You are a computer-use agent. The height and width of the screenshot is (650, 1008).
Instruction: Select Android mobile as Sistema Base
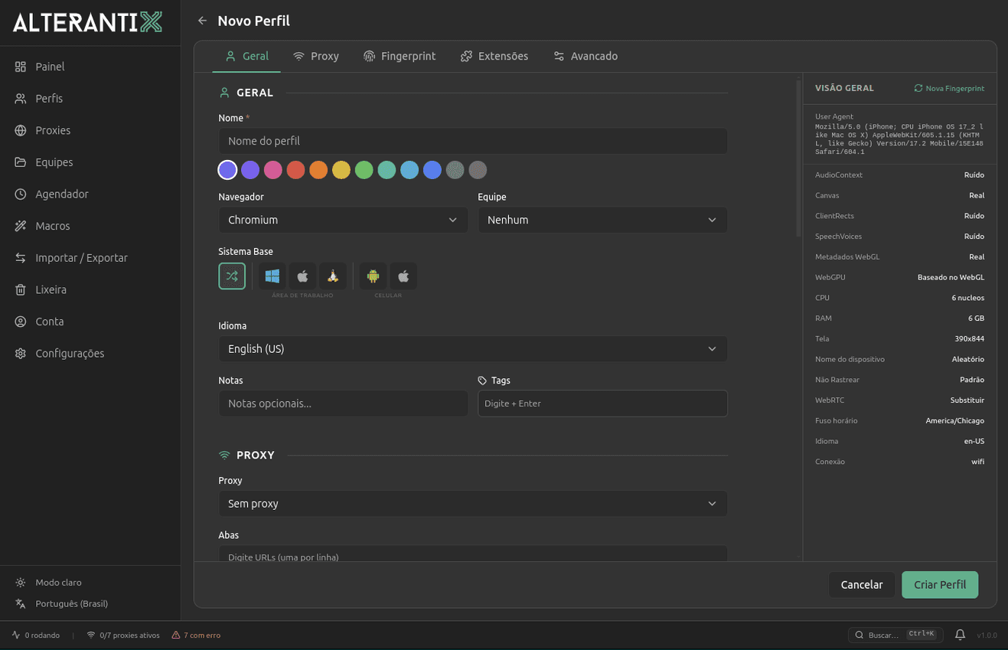(374, 276)
